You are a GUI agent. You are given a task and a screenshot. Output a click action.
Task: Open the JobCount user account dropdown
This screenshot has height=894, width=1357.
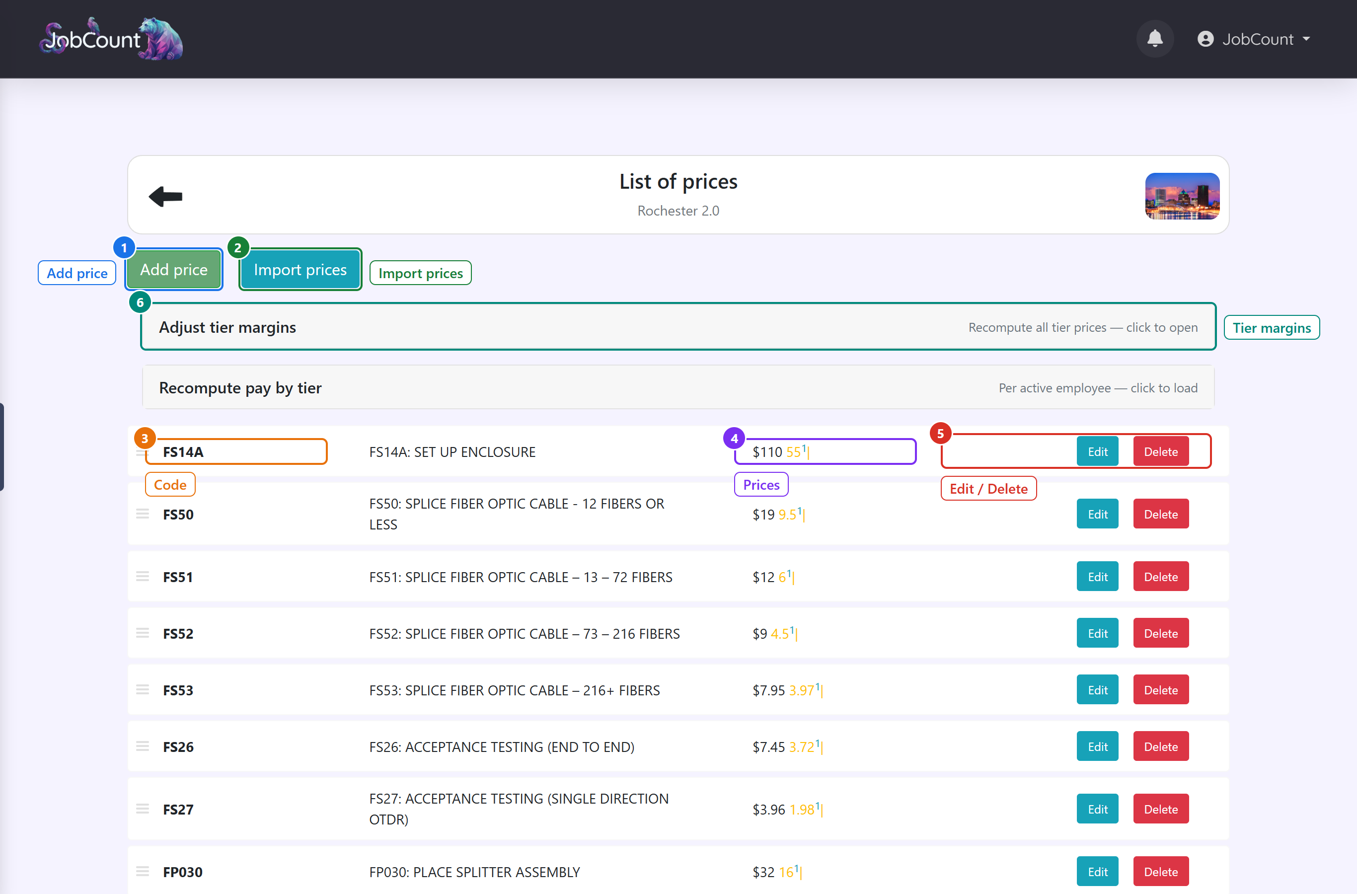point(1253,39)
